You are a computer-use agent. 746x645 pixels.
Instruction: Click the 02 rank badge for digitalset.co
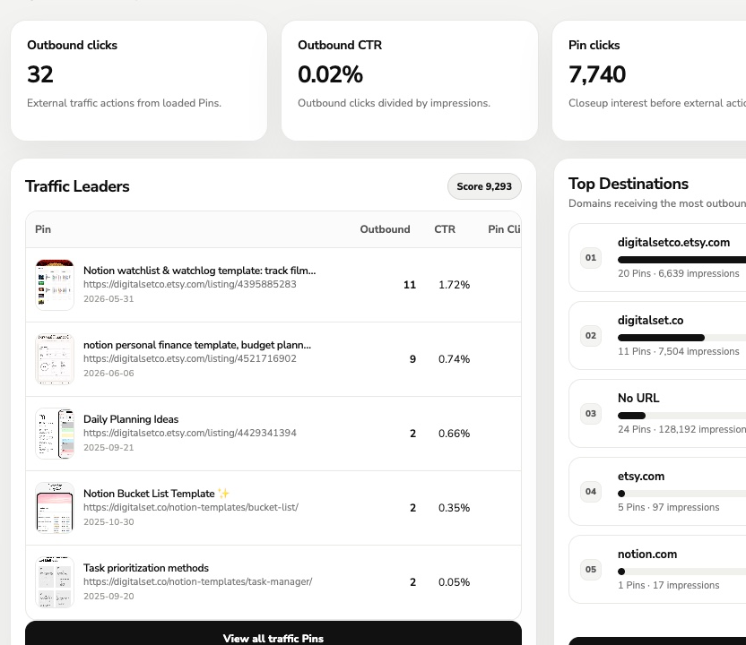[x=590, y=336]
